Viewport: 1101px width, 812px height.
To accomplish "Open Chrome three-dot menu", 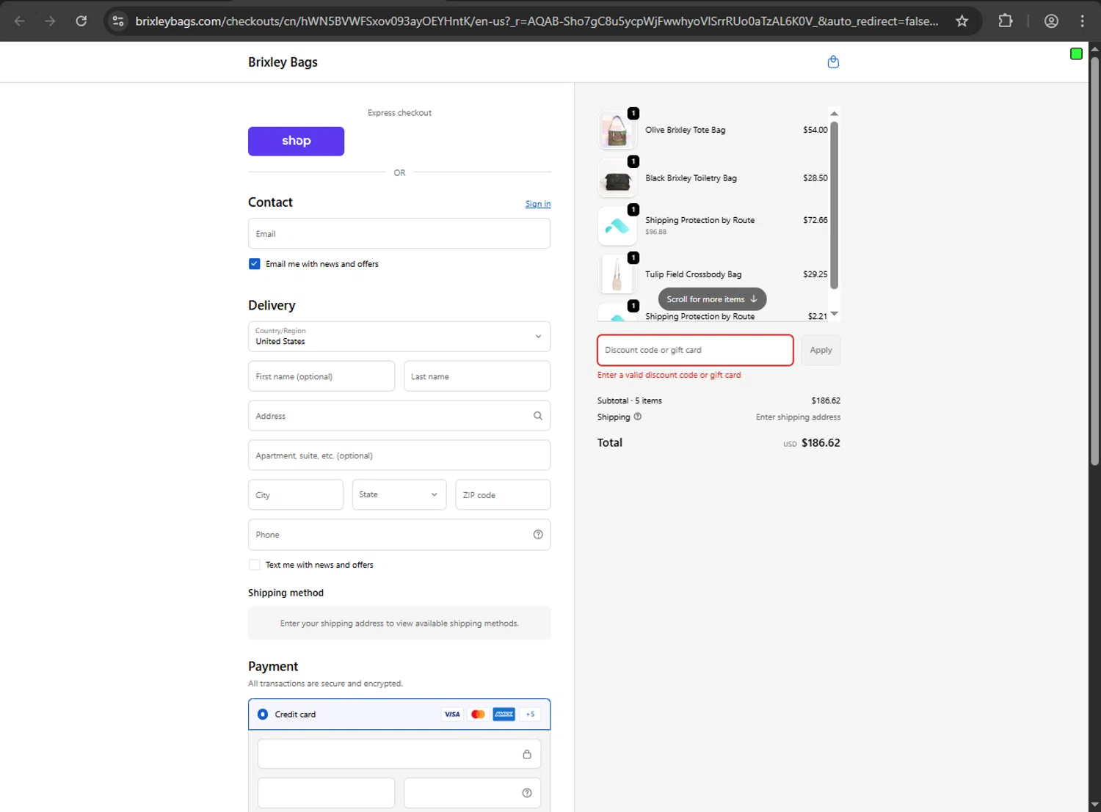I will (x=1083, y=21).
